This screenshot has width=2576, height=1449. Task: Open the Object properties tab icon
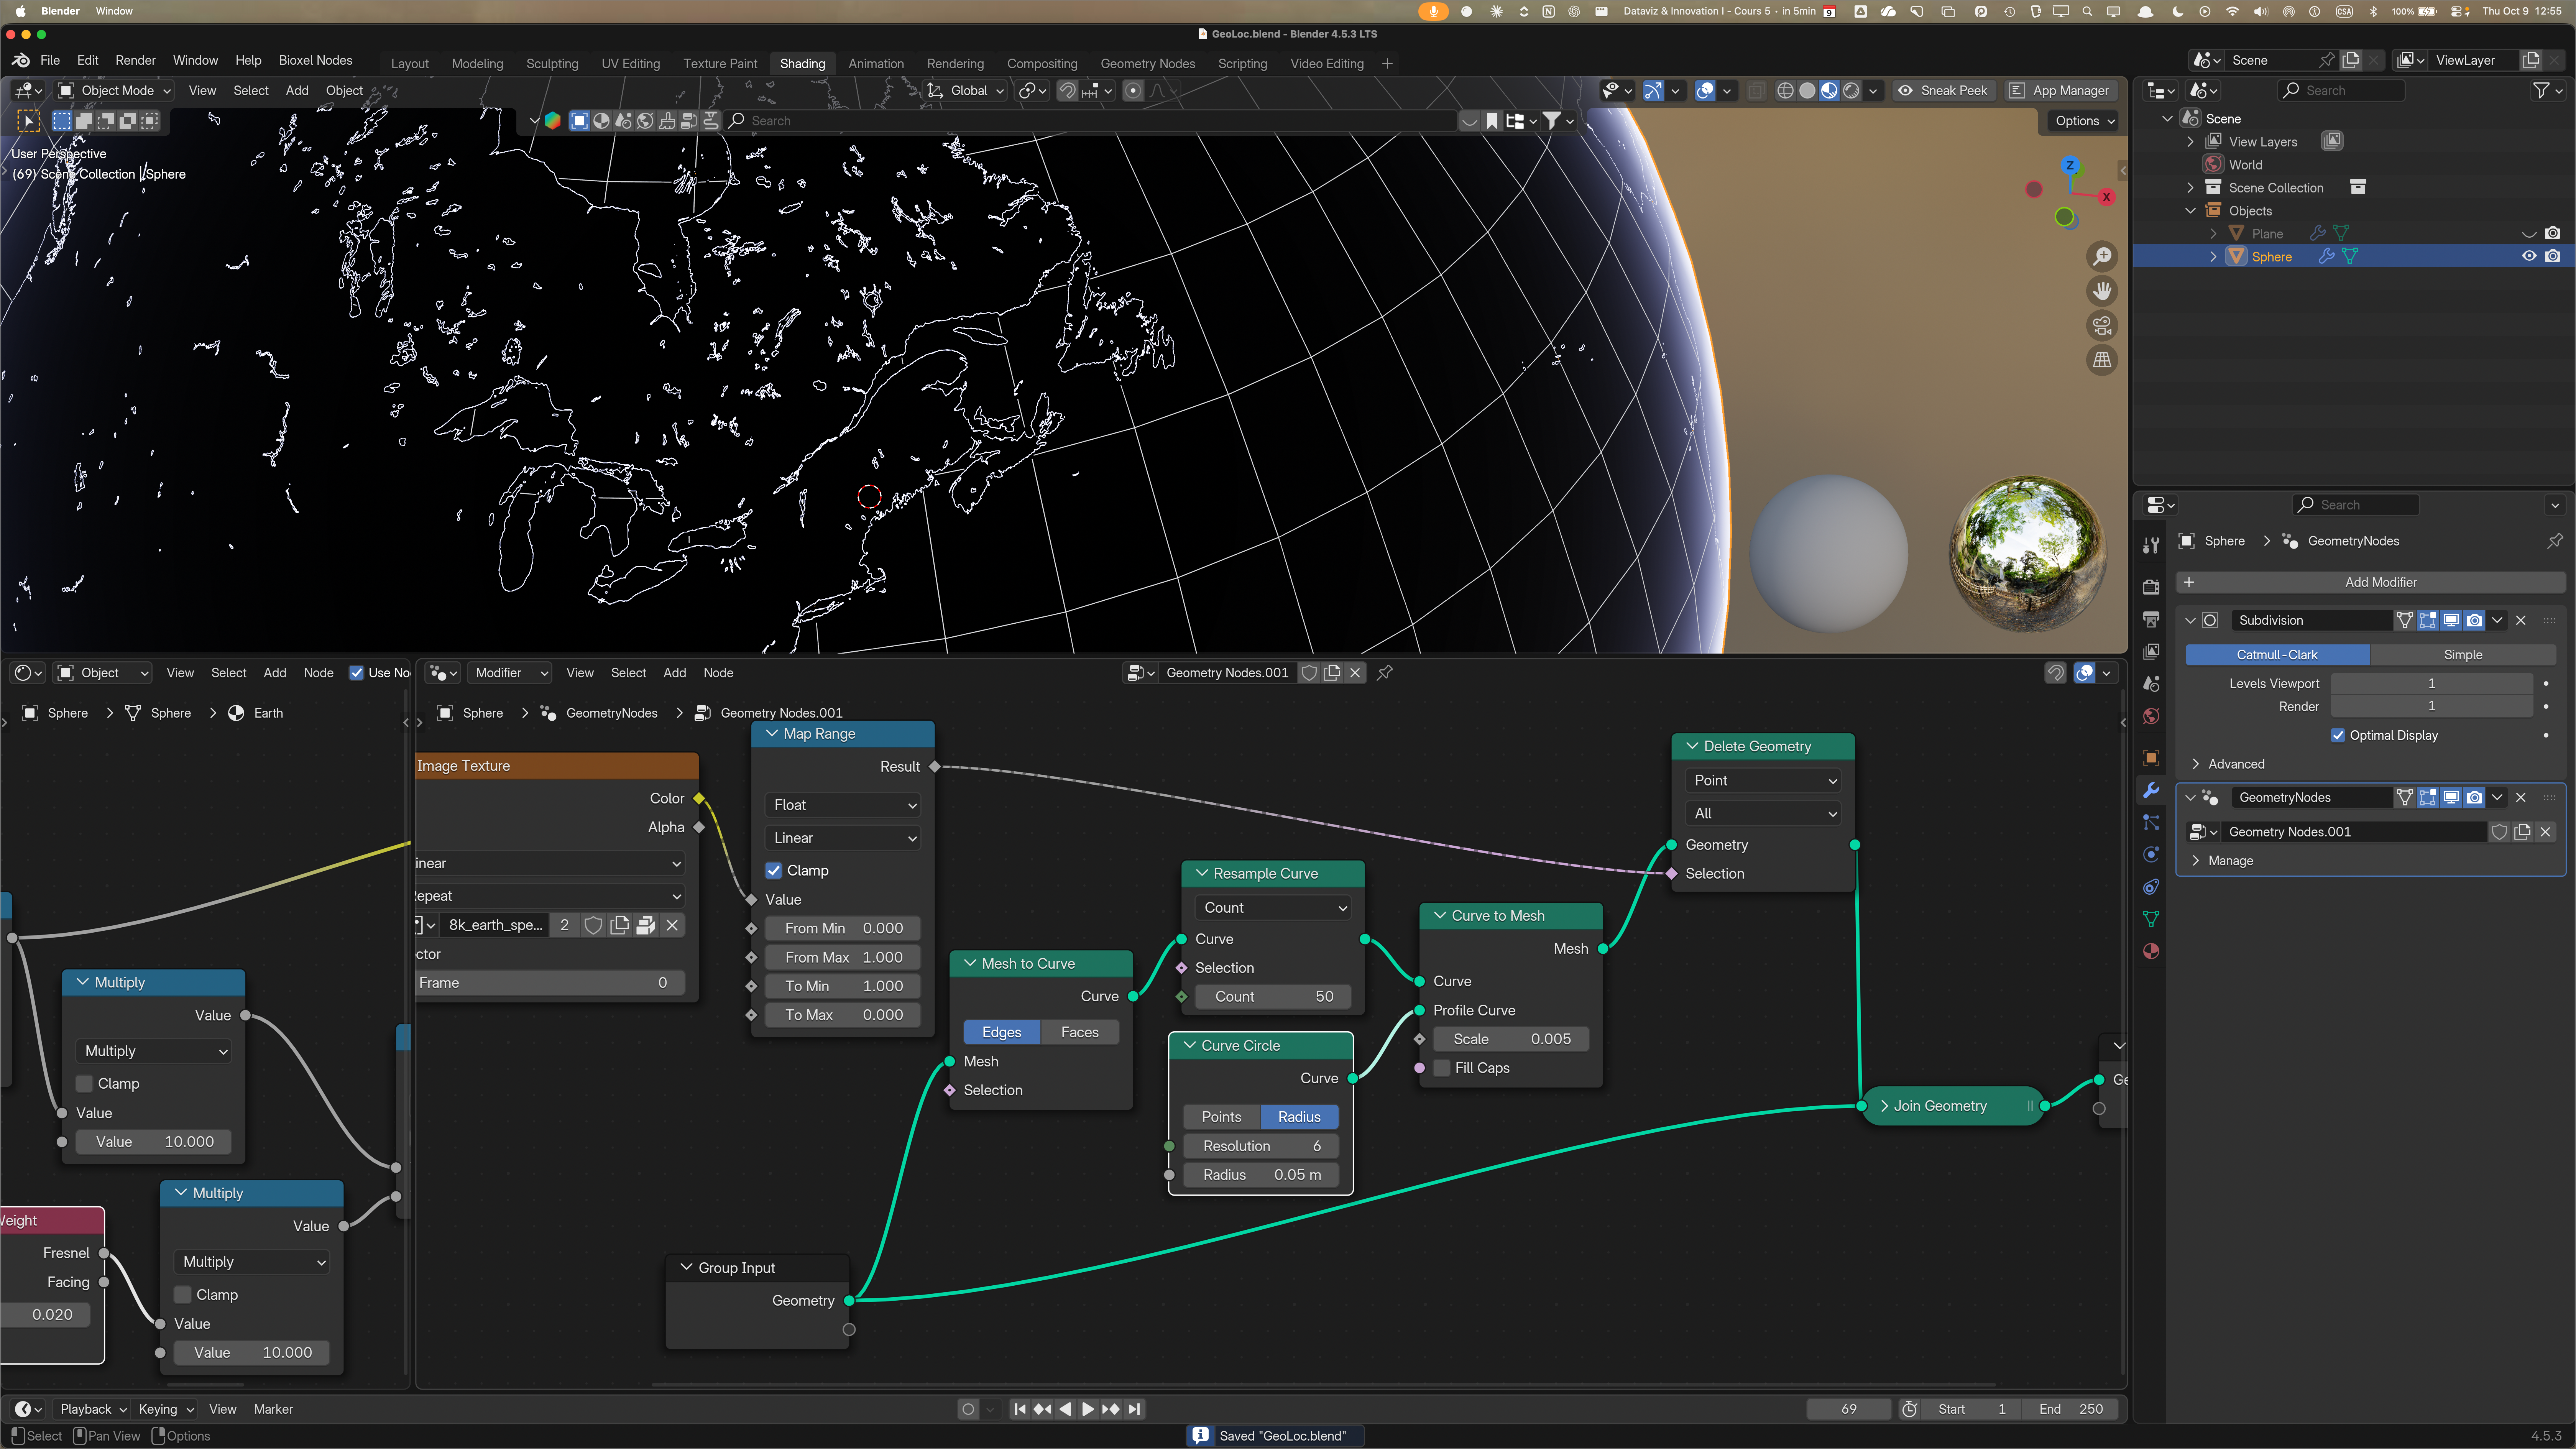[x=2151, y=757]
